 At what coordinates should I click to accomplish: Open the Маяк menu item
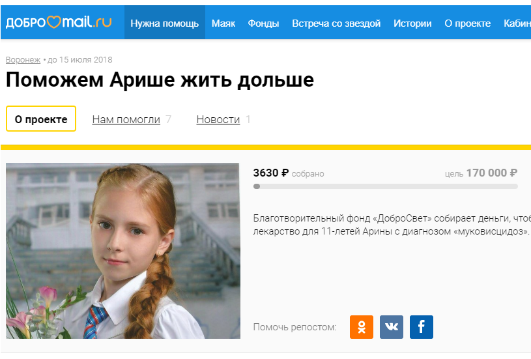coord(223,23)
